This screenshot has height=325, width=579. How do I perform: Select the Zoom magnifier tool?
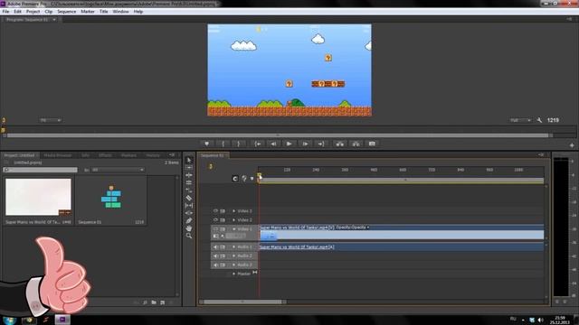pyautogui.click(x=189, y=236)
